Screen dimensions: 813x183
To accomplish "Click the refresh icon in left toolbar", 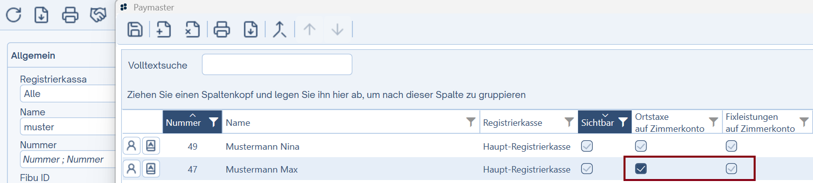I will [13, 15].
